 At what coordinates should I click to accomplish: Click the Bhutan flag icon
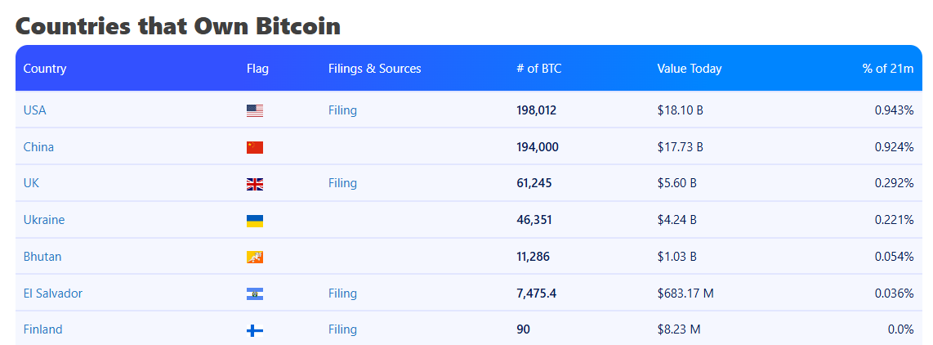(255, 257)
